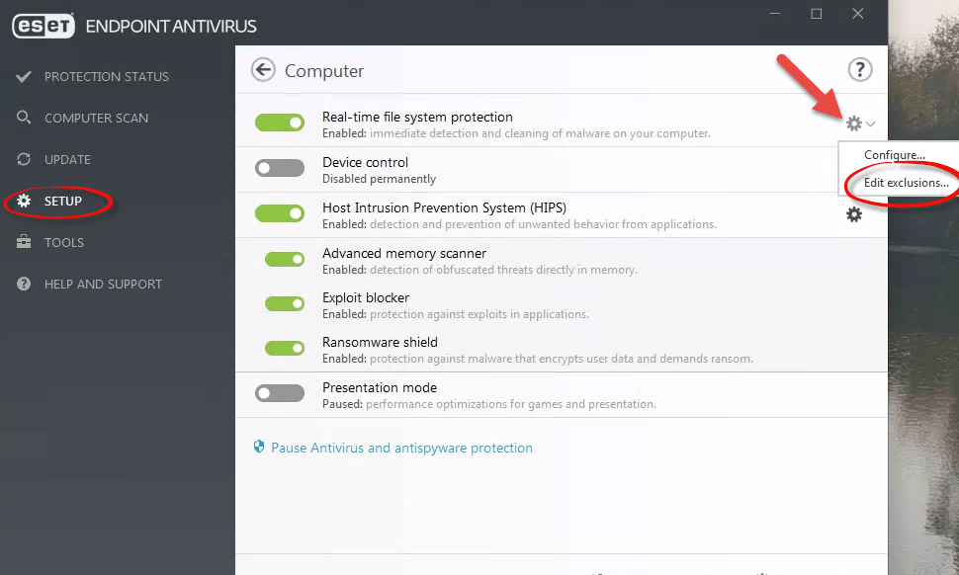This screenshot has width=959, height=575.
Task: Disable Host Intrusion Prevention System toggle
Action: tap(280, 213)
